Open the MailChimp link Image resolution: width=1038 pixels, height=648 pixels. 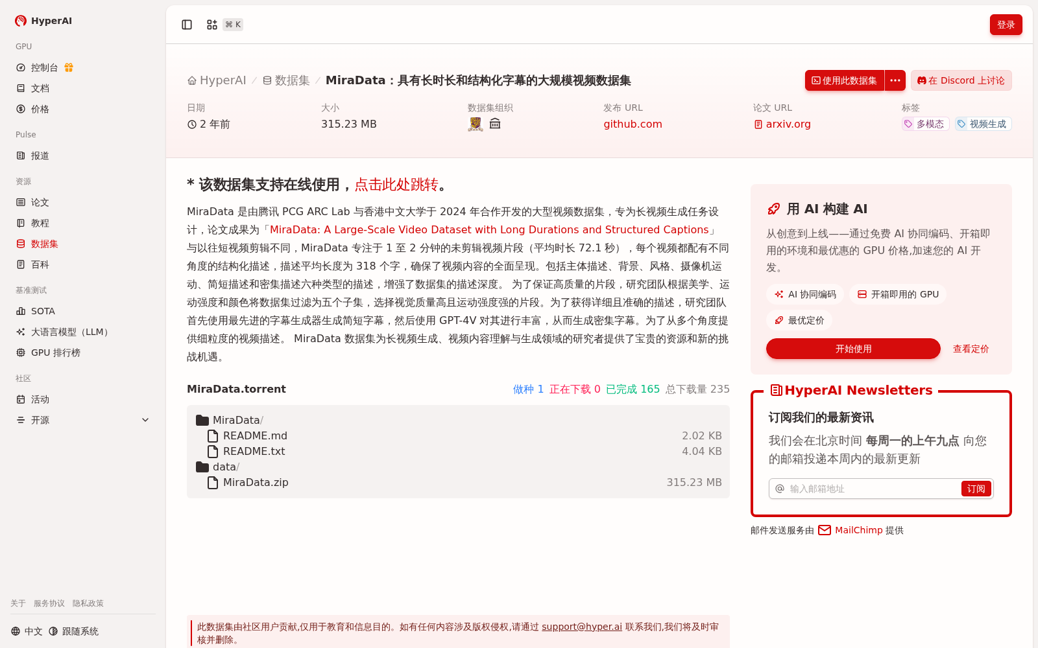[x=859, y=530]
